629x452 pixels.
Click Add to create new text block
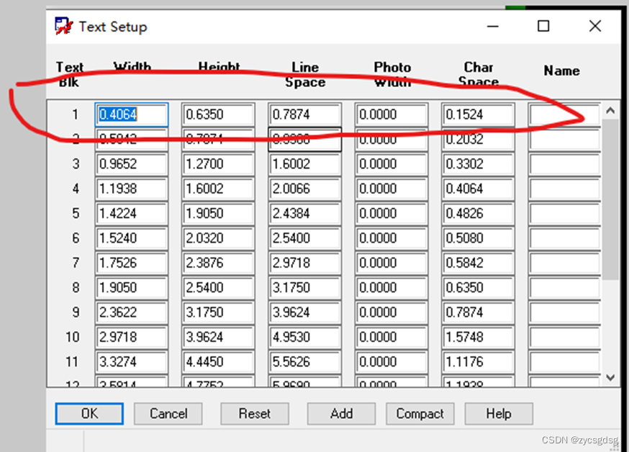click(341, 413)
